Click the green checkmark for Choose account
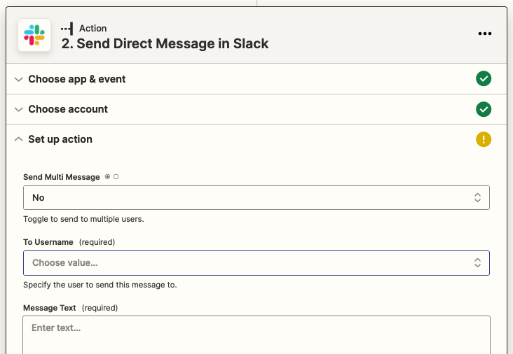The image size is (513, 354). pos(484,109)
